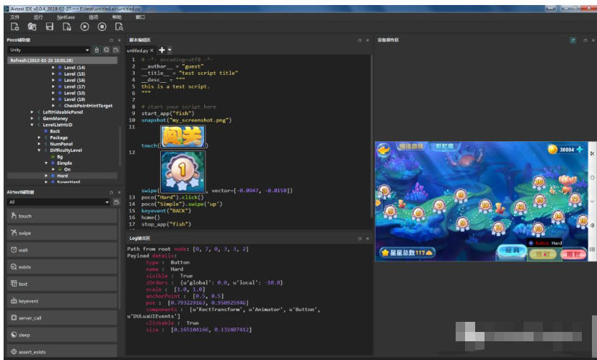
Task: Expand the LeftHideablePanel node
Action: (32, 112)
